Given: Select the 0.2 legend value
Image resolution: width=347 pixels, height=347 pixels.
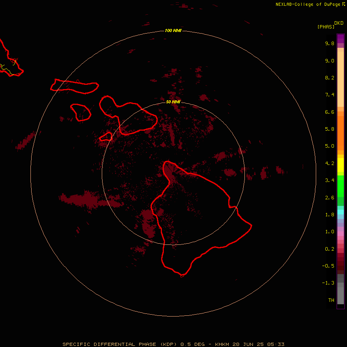Looking at the screenshot, I should 330,249.
